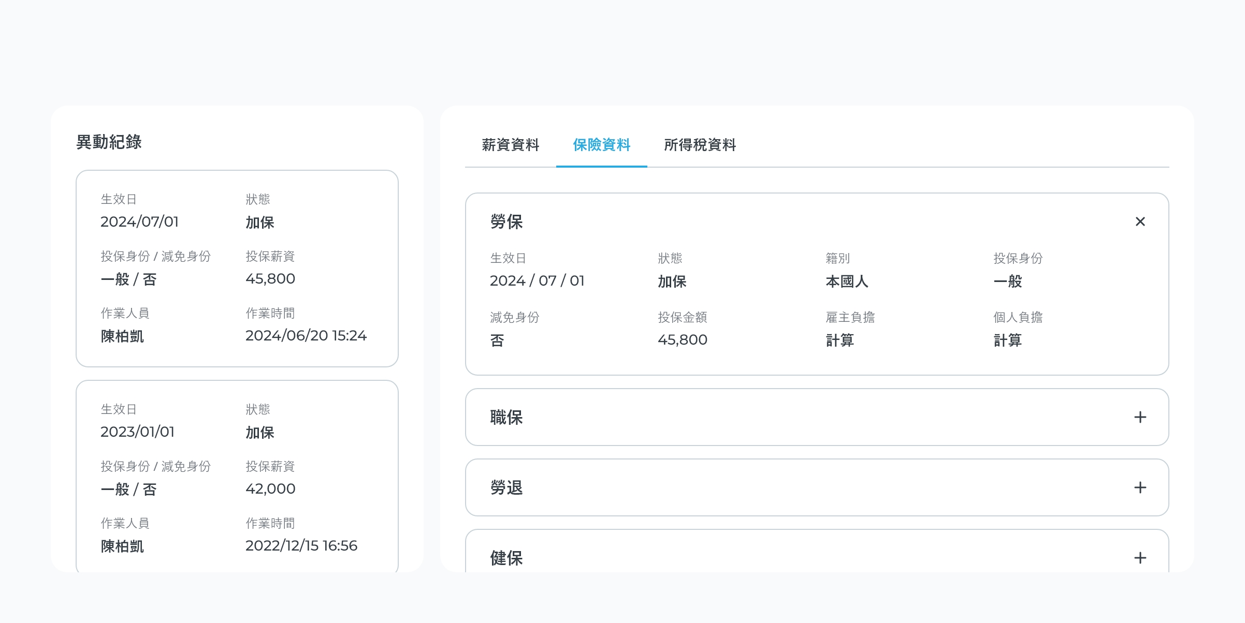Collapse the 勞保 section with the X icon
This screenshot has width=1245, height=623.
[x=1140, y=221]
